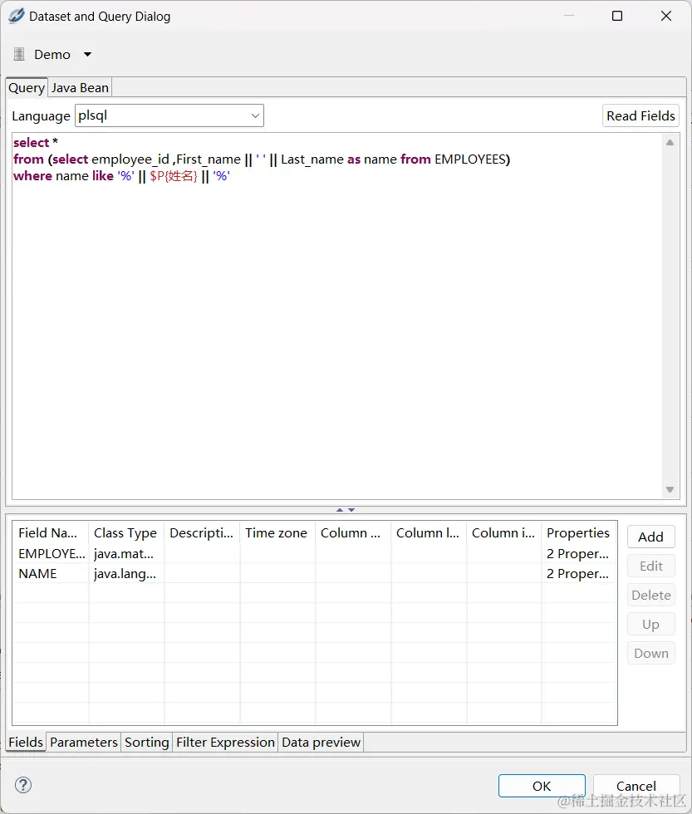Click the sash collapse up arrow

[x=340, y=510]
